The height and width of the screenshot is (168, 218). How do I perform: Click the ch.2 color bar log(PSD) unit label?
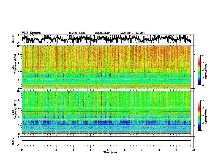point(206,117)
